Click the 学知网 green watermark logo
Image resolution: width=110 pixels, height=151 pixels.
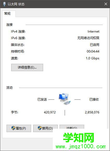point(79,138)
